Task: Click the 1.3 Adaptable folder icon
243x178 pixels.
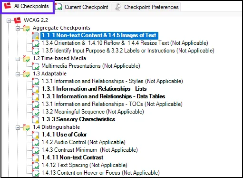Action: point(26,74)
